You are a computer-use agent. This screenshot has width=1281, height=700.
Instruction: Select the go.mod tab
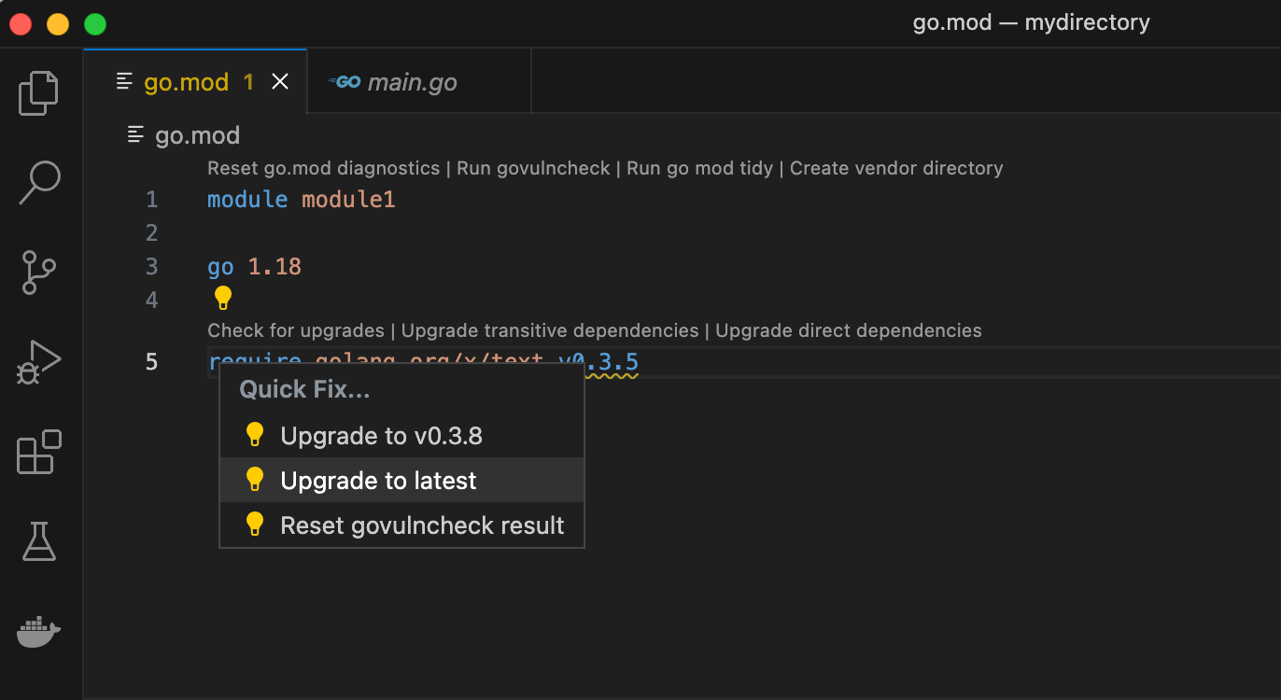click(187, 81)
